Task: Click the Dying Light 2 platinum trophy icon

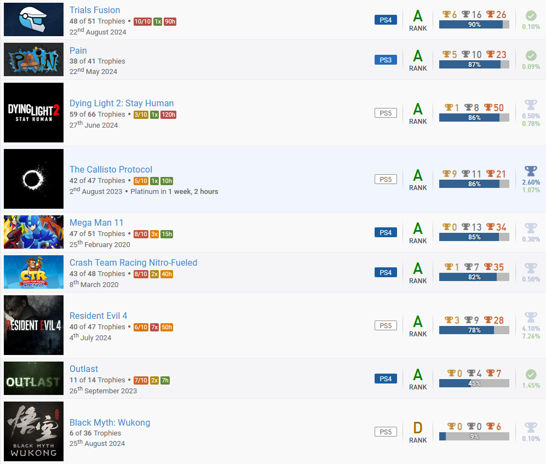Action: click(x=531, y=105)
